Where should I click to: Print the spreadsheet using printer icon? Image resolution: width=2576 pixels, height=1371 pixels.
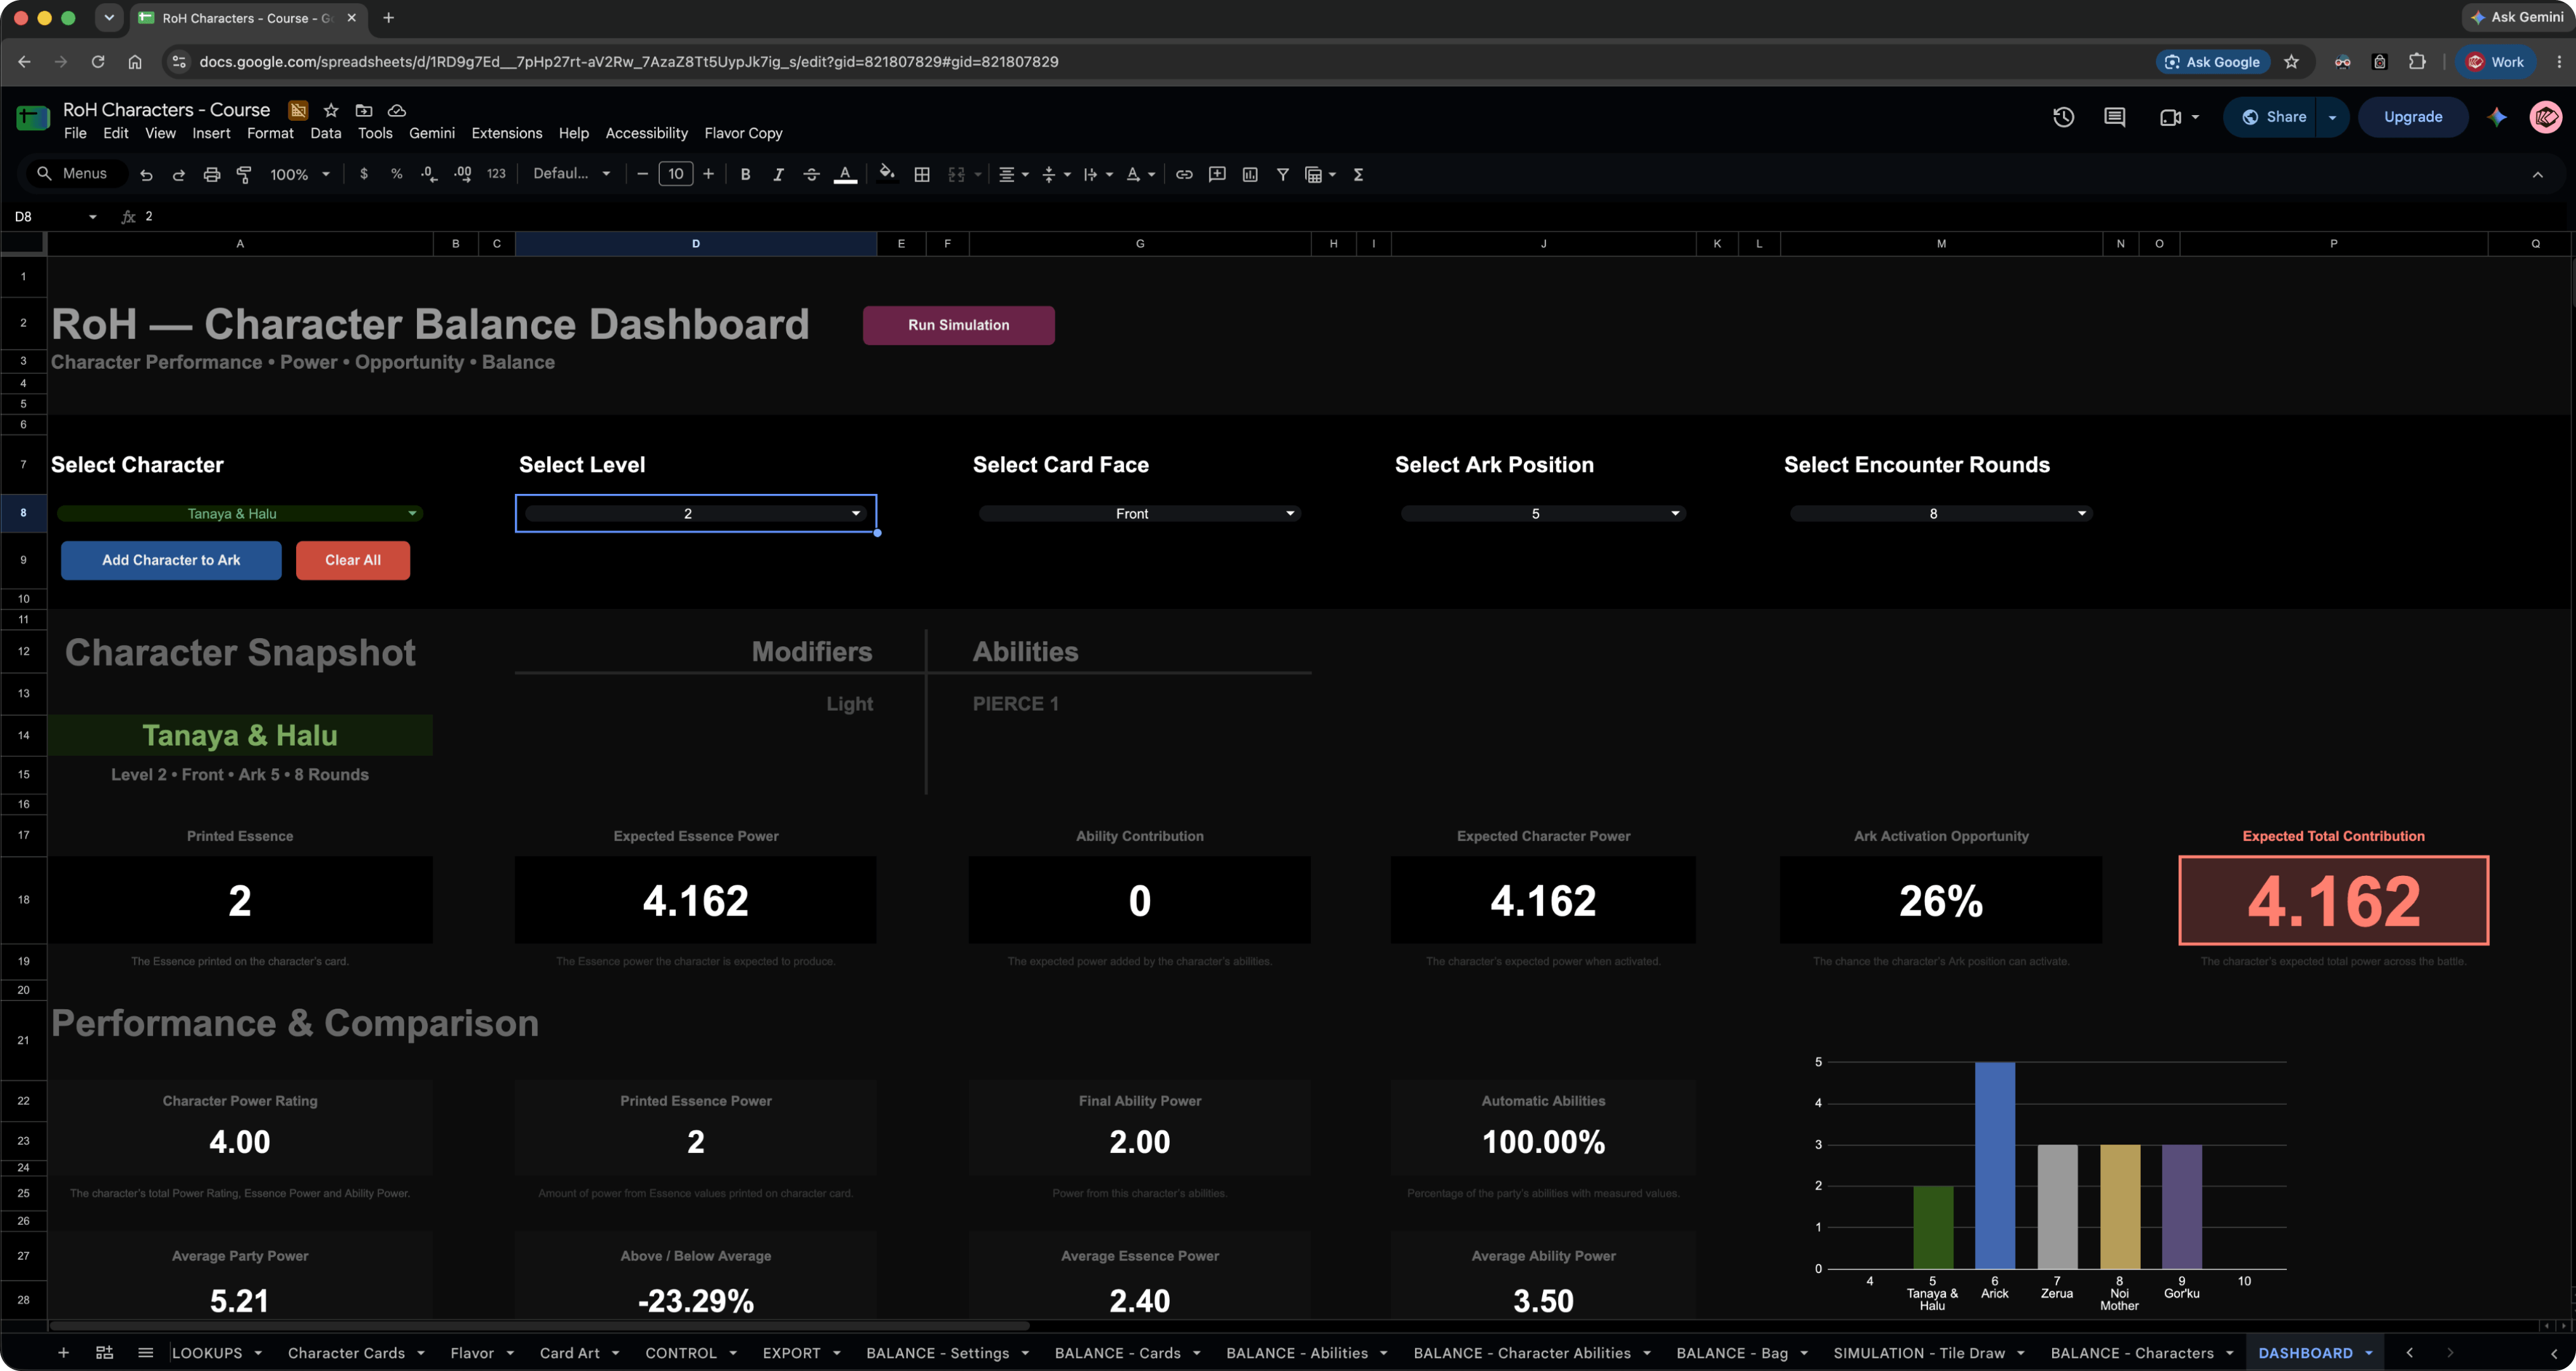pos(212,174)
